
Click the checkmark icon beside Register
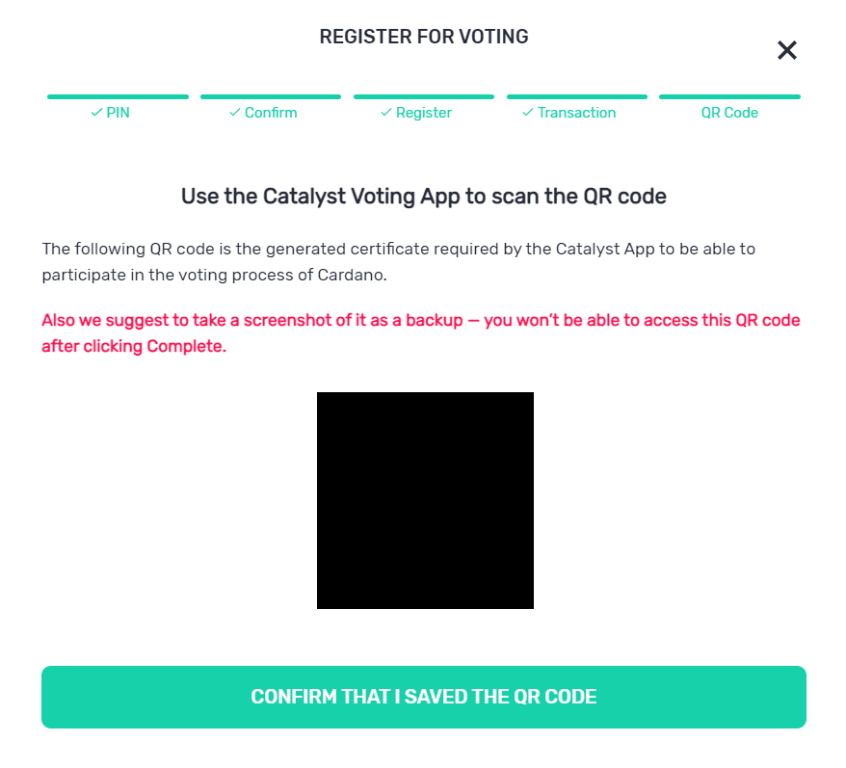[386, 113]
